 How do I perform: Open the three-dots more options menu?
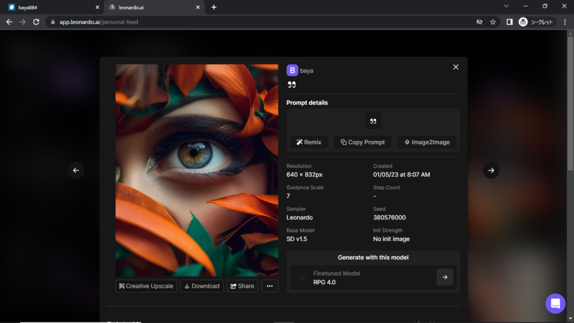(x=270, y=286)
